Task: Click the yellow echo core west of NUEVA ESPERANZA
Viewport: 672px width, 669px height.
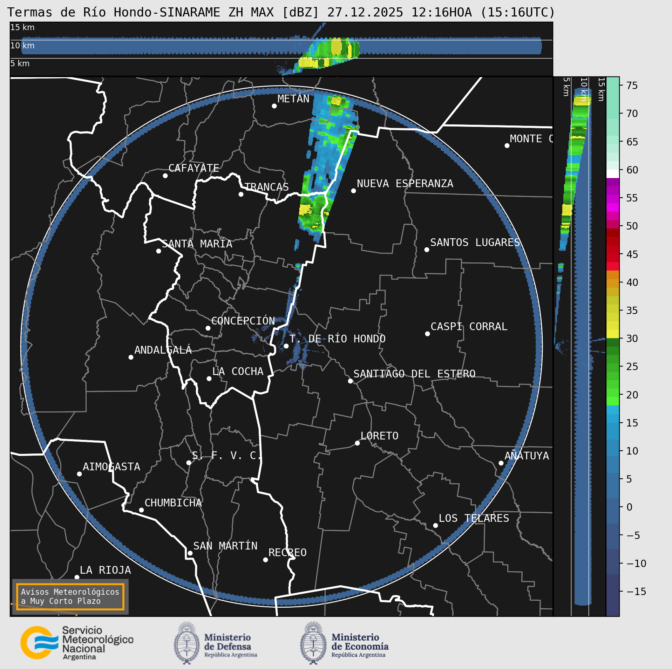Action: (x=305, y=210)
